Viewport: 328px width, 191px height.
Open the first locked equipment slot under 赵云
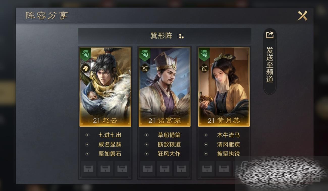pyautogui.click(x=88, y=169)
